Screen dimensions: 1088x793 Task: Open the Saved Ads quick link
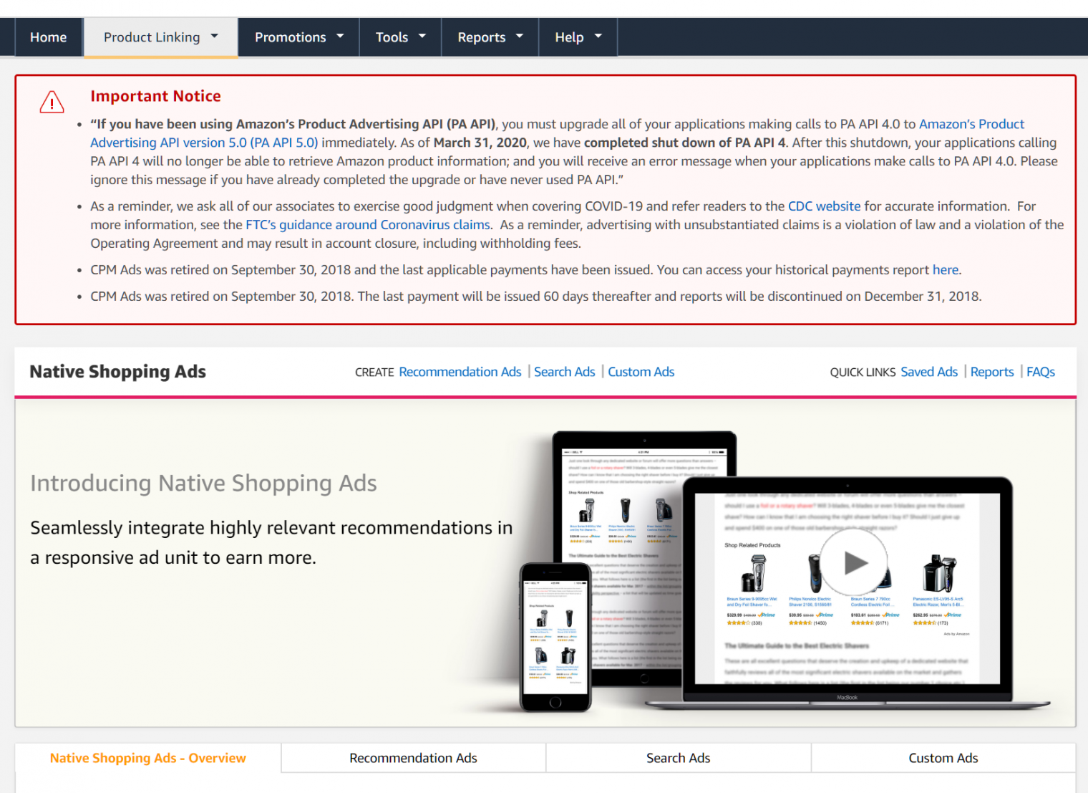tap(929, 372)
